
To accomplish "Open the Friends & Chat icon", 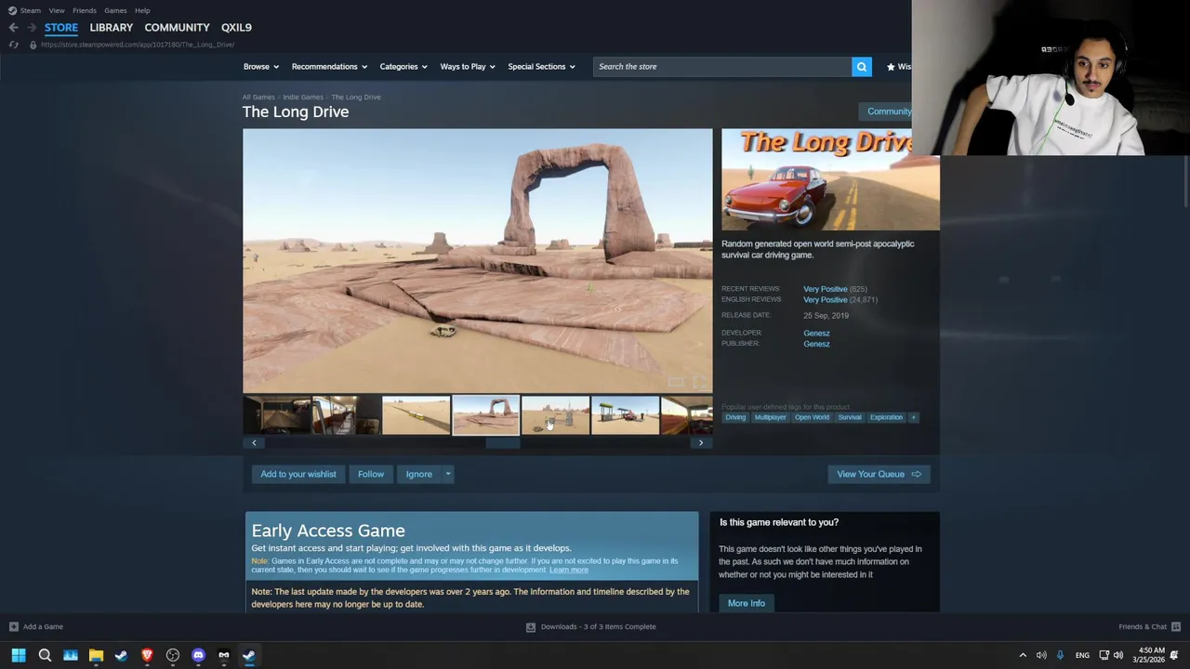I will [x=1176, y=626].
